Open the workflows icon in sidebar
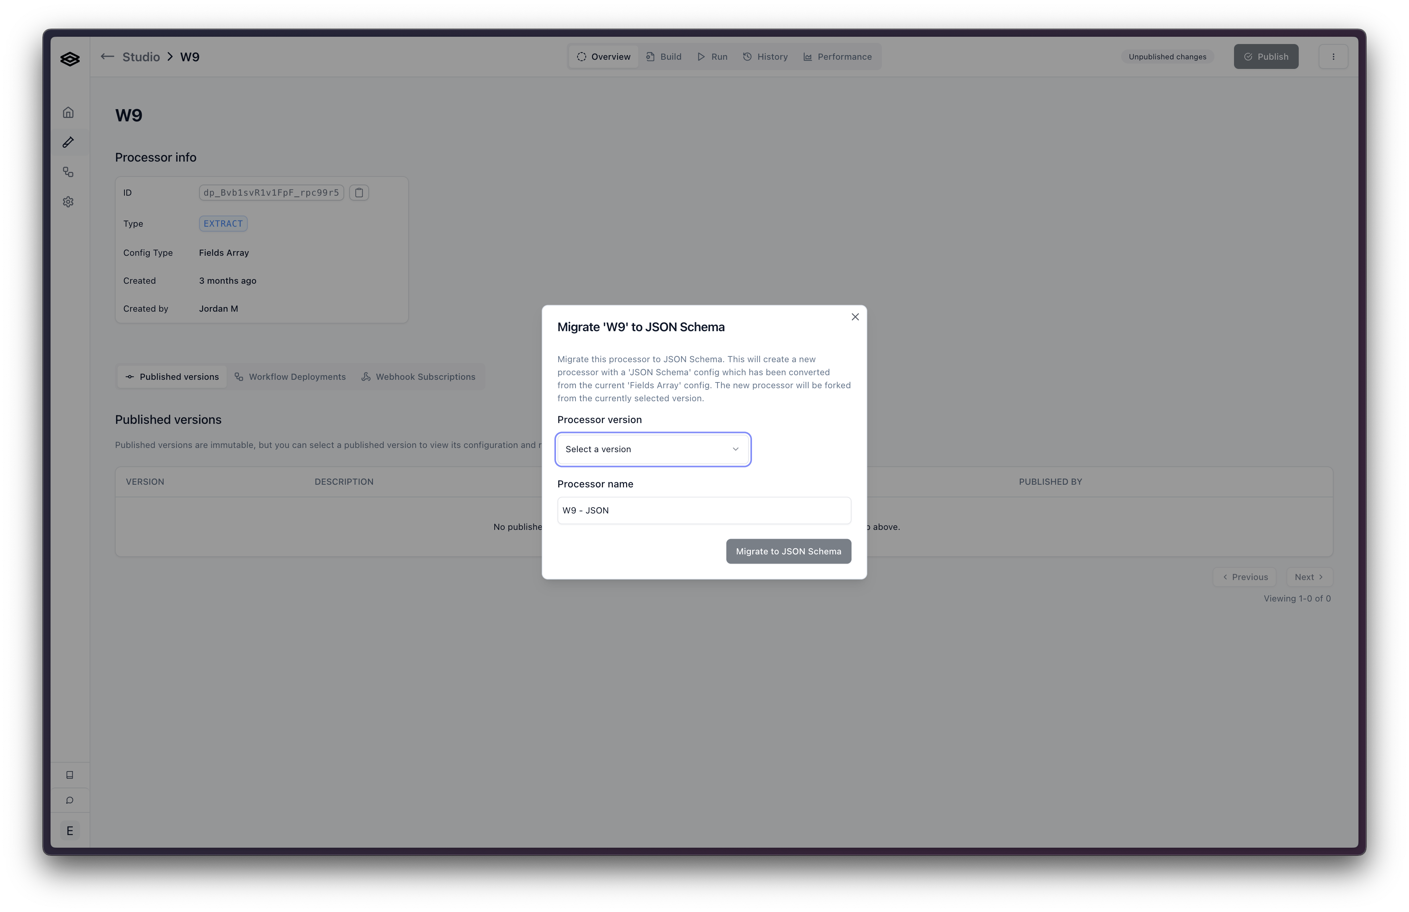The height and width of the screenshot is (912, 1409). click(x=69, y=172)
